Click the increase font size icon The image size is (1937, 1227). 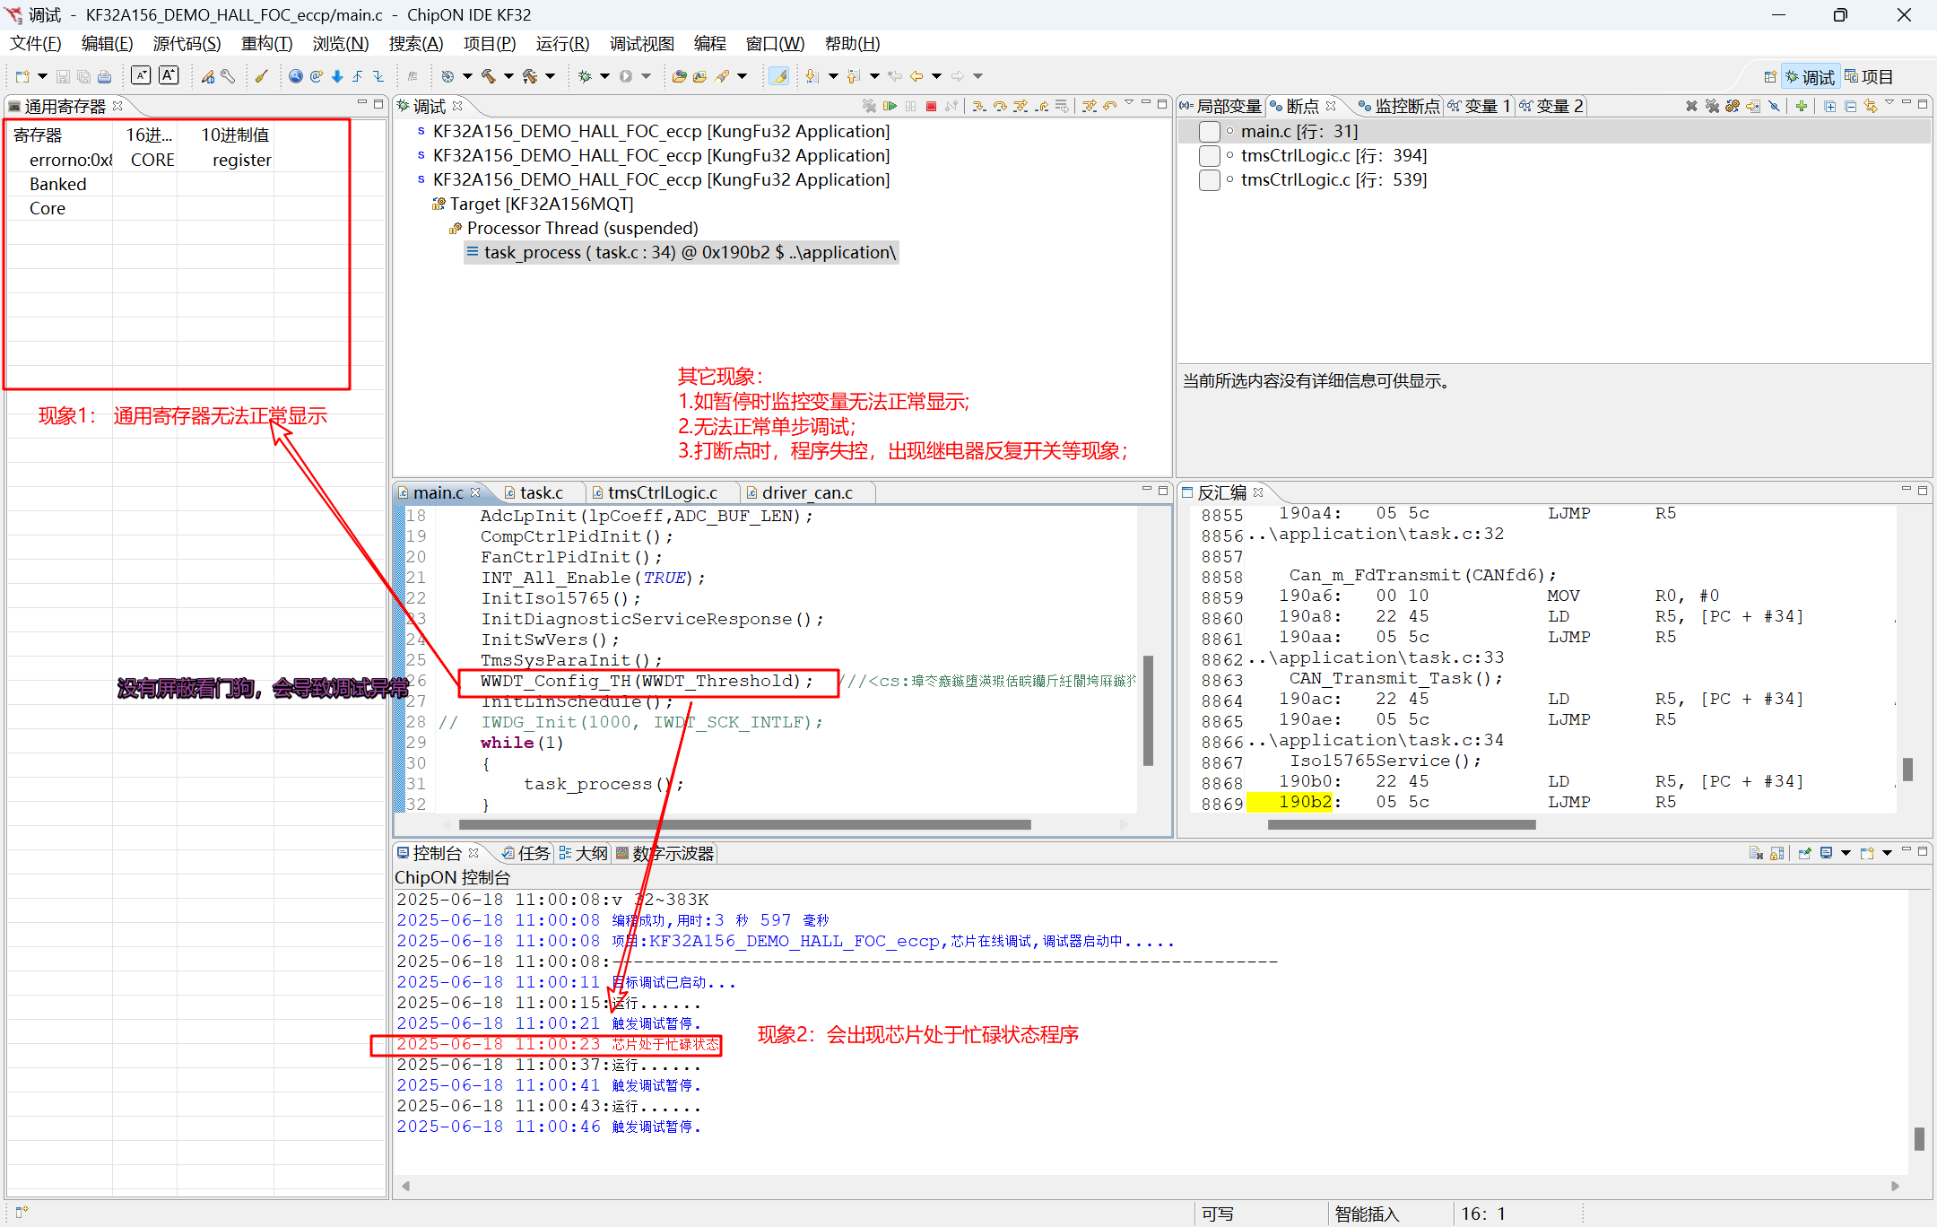(169, 76)
